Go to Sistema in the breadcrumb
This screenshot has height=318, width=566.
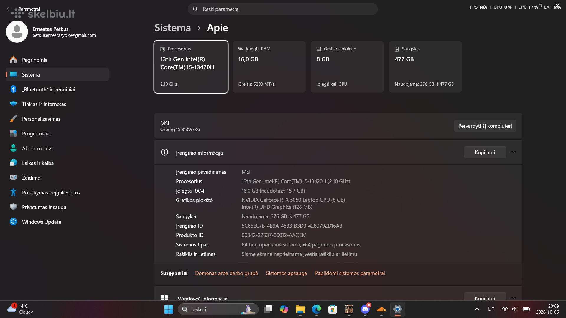[173, 28]
